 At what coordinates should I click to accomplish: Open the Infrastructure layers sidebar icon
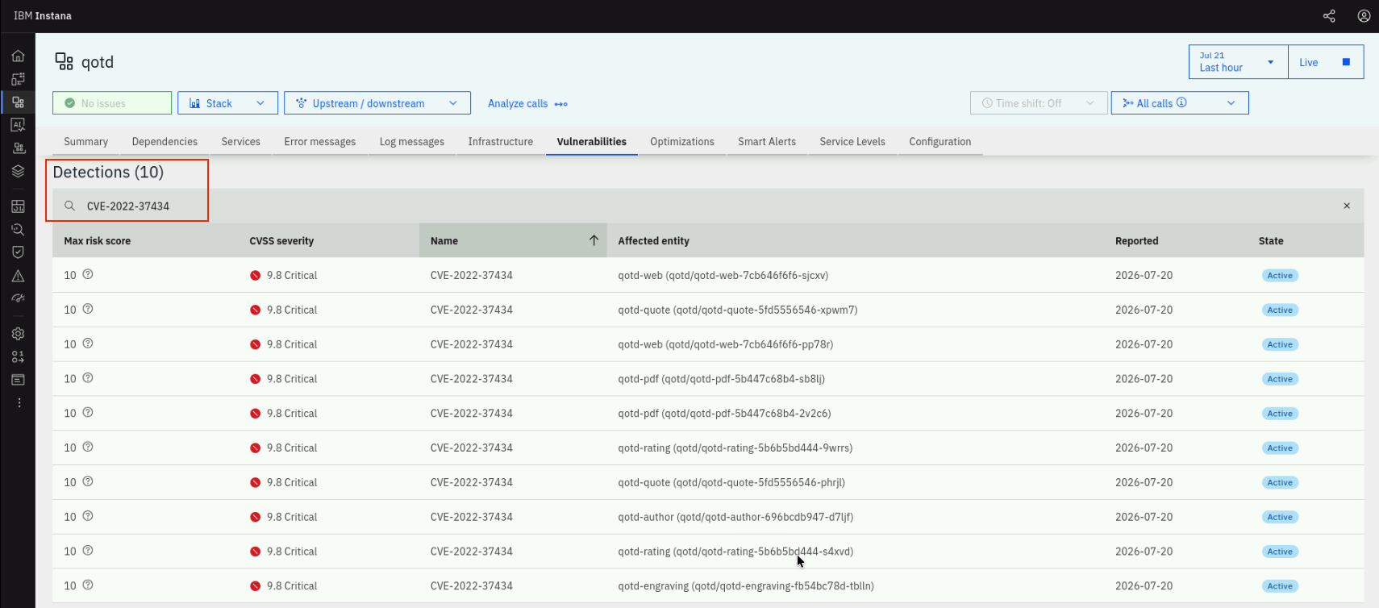pos(18,172)
